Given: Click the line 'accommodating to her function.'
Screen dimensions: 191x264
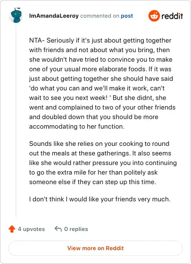Looking at the screenshot, I should point(77,126).
